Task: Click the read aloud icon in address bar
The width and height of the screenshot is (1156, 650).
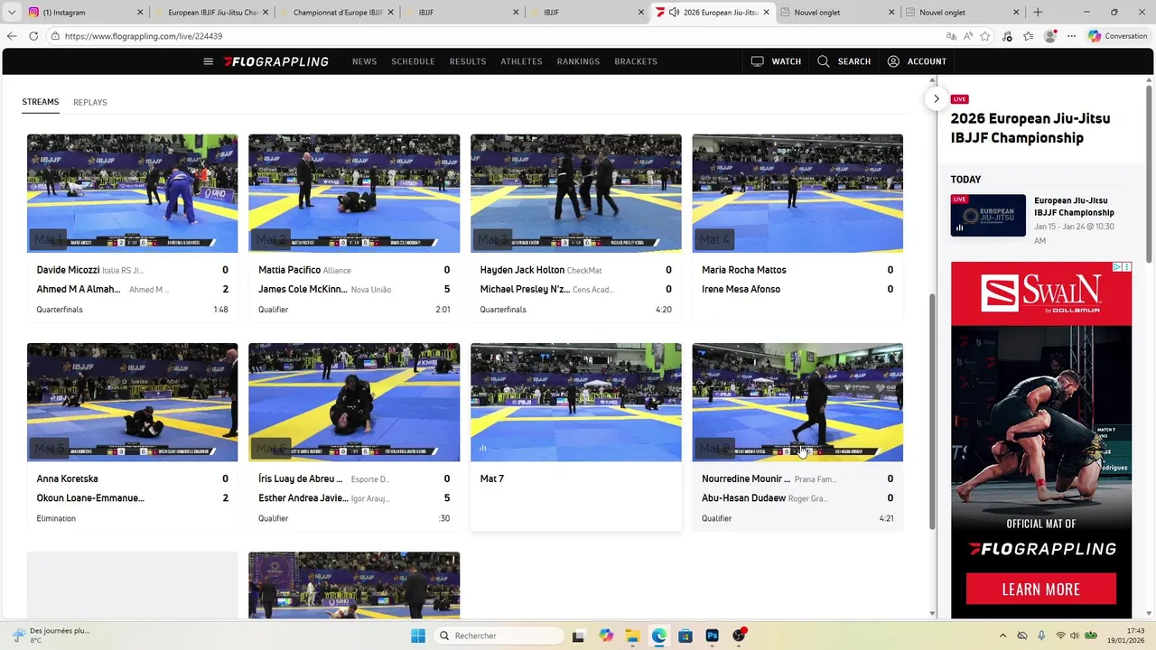Action: point(968,36)
